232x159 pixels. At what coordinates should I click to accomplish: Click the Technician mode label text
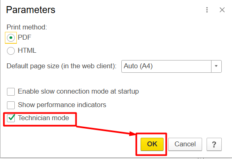coord(43,118)
